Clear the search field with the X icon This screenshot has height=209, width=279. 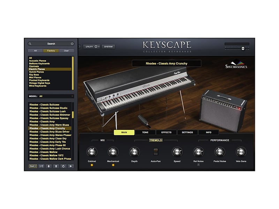click(x=72, y=44)
